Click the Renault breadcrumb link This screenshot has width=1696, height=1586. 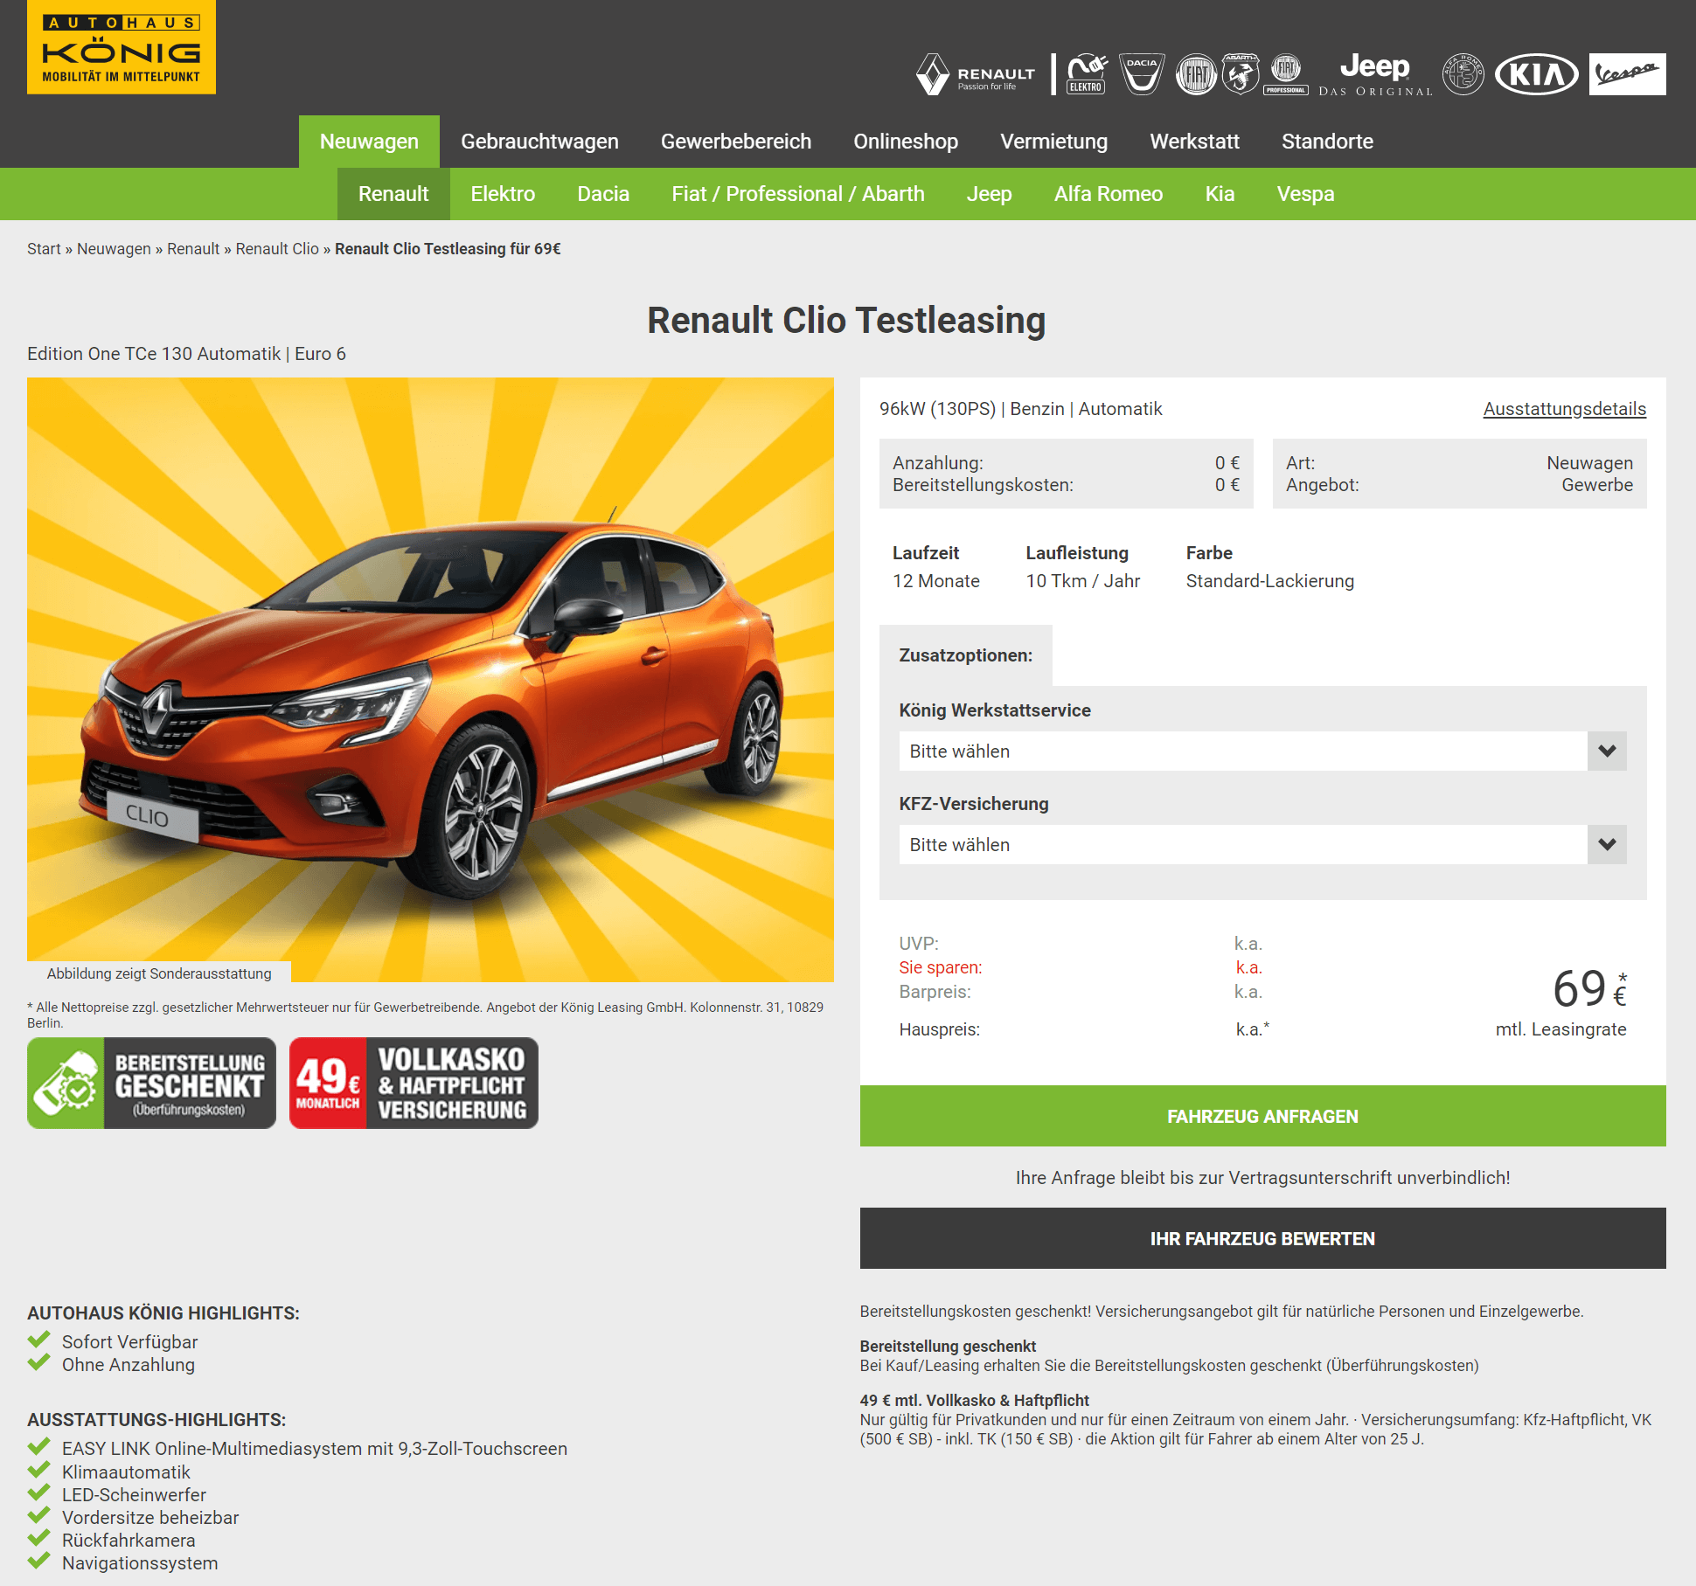193,249
